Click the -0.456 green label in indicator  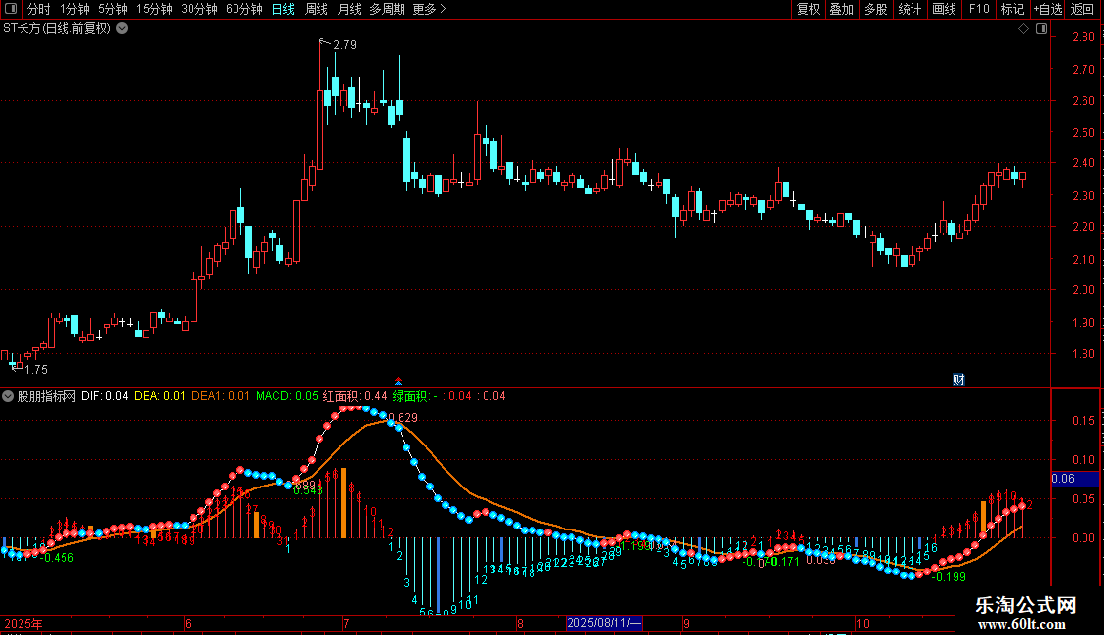tap(58, 558)
